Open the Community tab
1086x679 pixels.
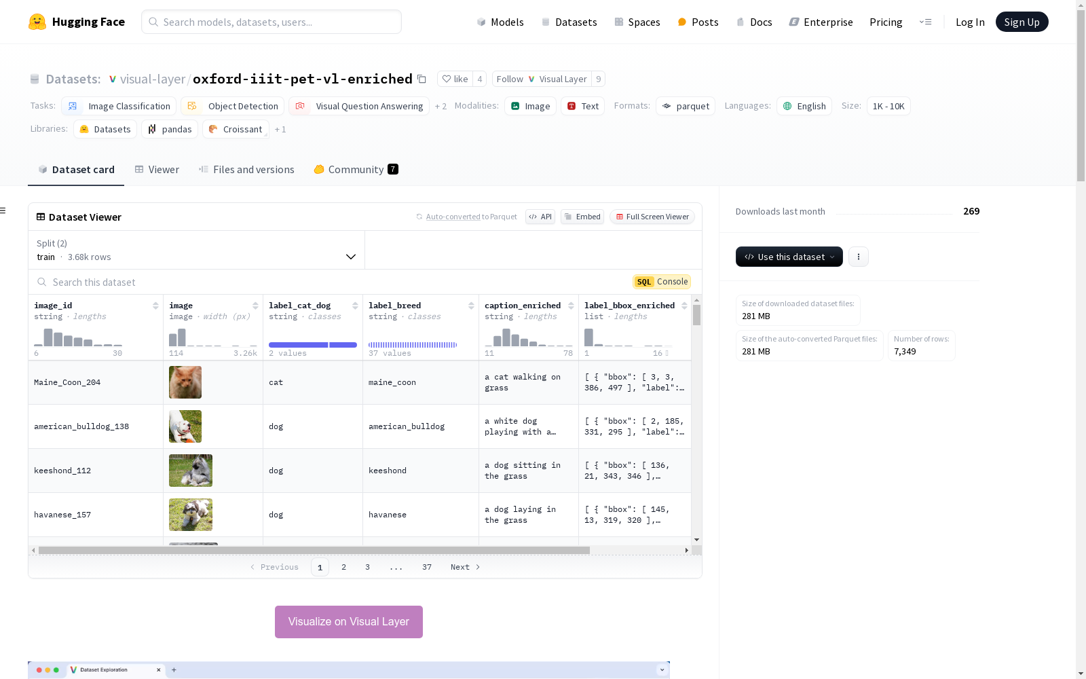click(x=356, y=169)
